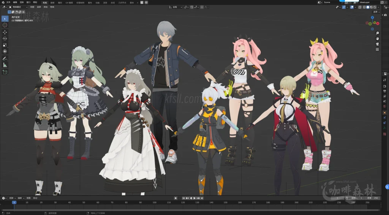Viewport: 389px width, 215px height.
Task: Switch to wireframe viewport shading
Action: [x=364, y=7]
